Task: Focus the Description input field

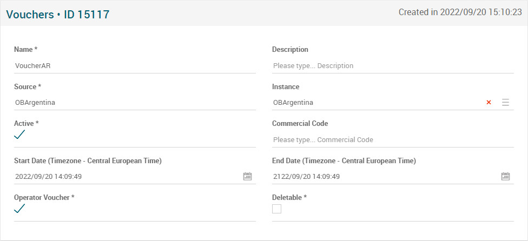Action: click(392, 66)
